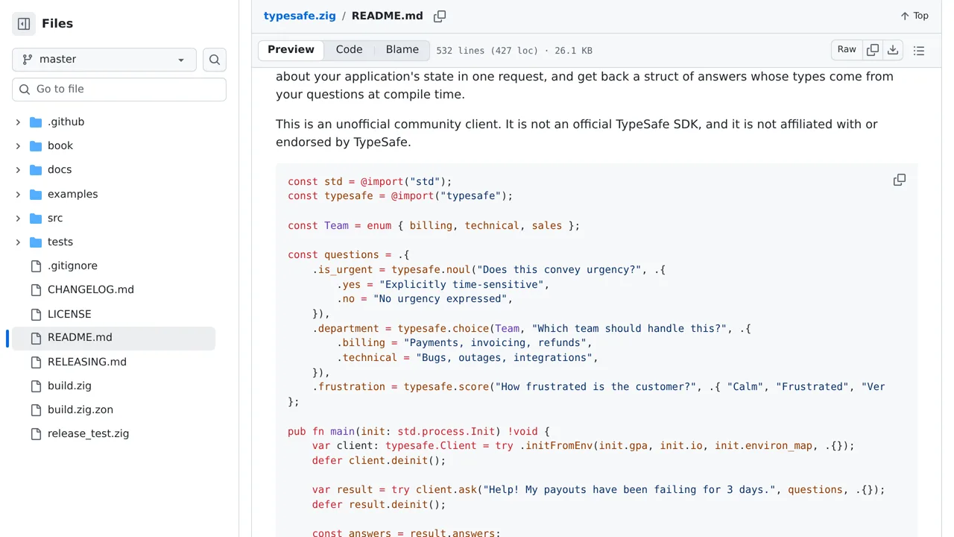Expand the src folder chevron
Viewport: 954px width, 537px height.
click(18, 218)
